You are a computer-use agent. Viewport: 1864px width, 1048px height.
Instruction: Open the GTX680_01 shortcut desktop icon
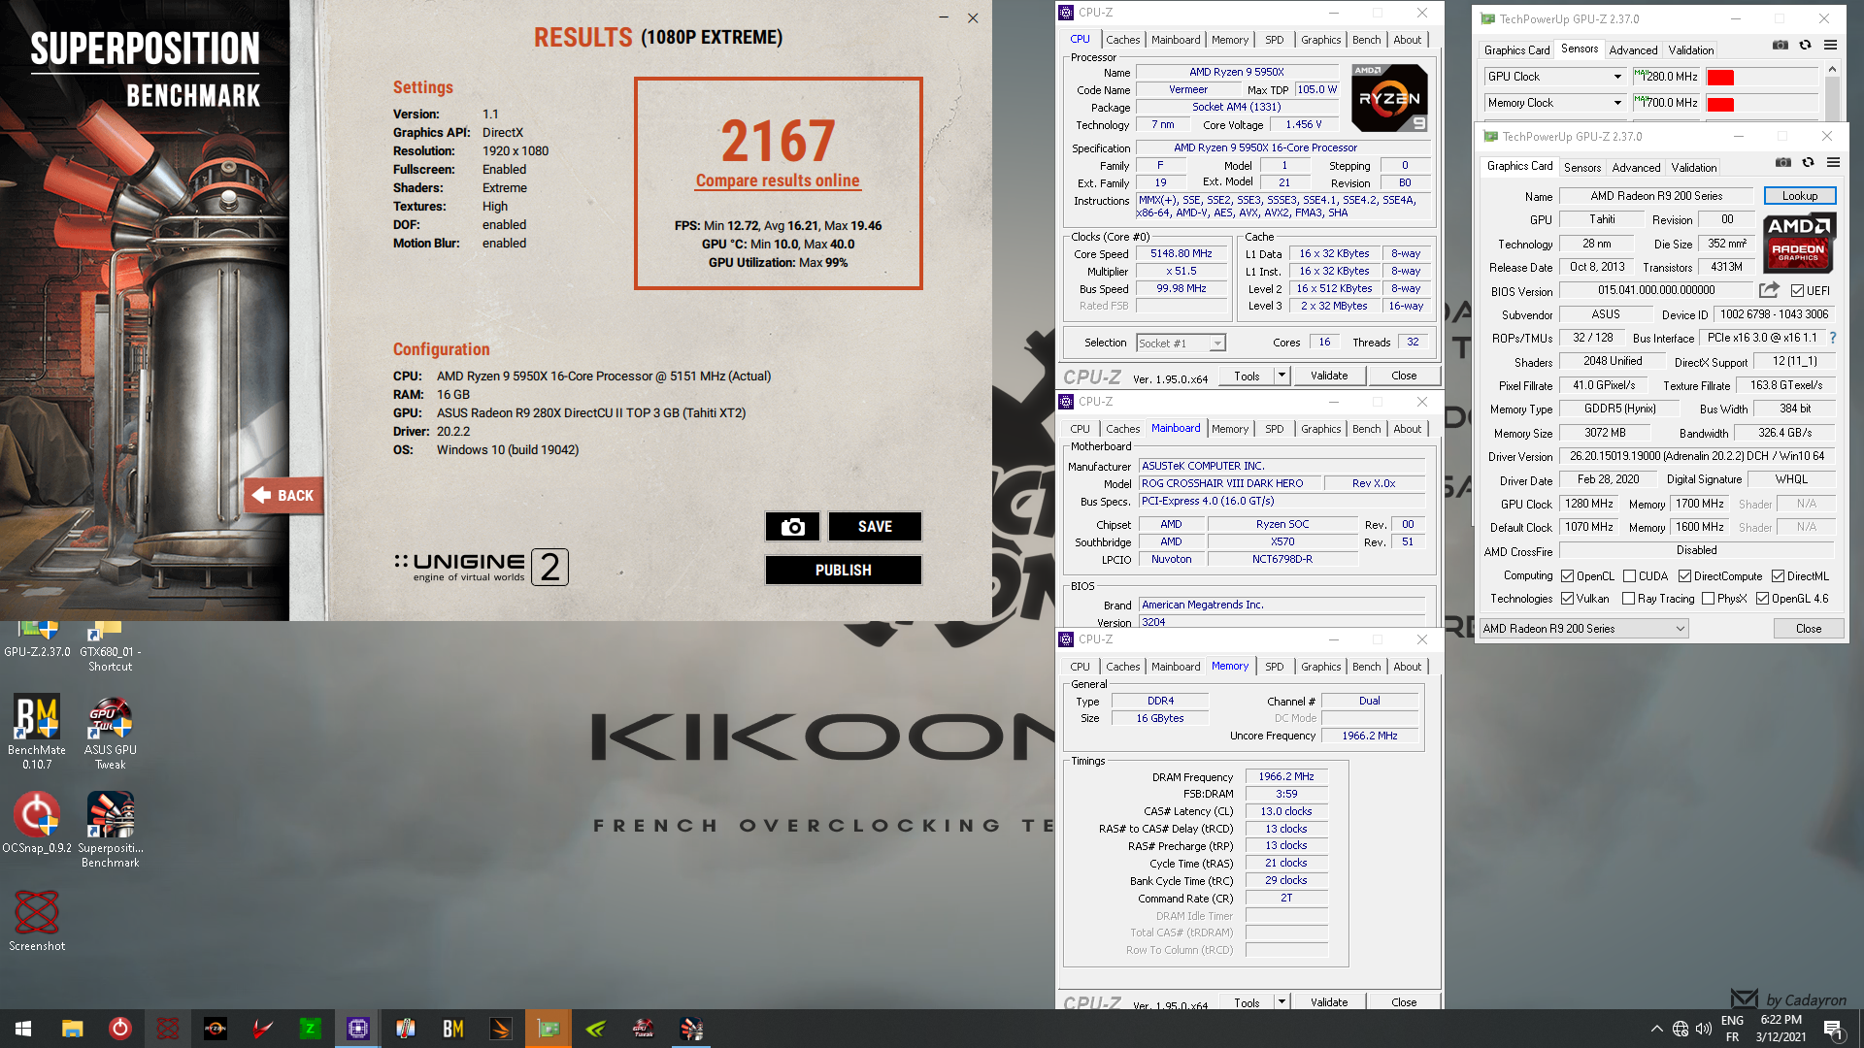[x=110, y=647]
